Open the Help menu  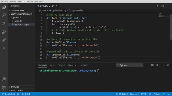click(x=41, y=1)
